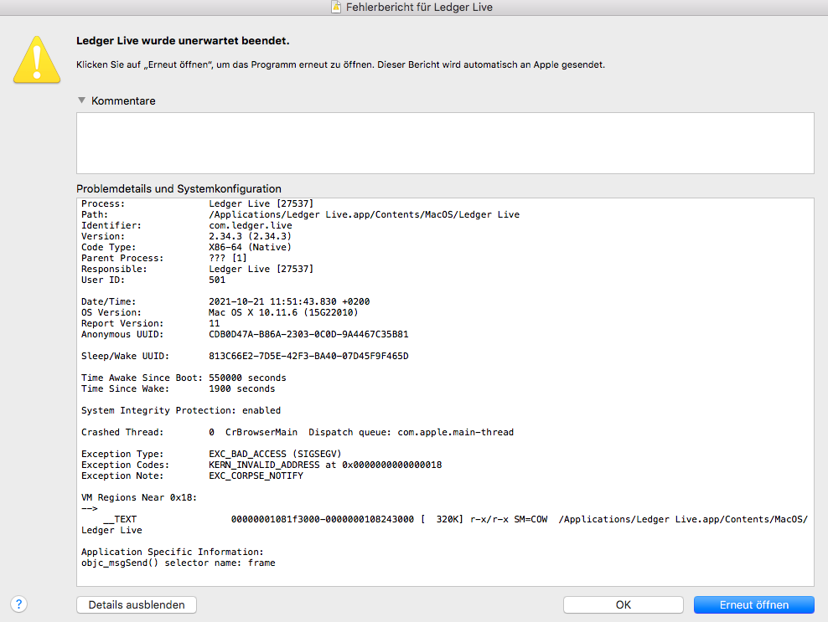Click the Problemdetails und Systemkonfiguration heading
The height and width of the screenshot is (622, 828).
point(179,188)
